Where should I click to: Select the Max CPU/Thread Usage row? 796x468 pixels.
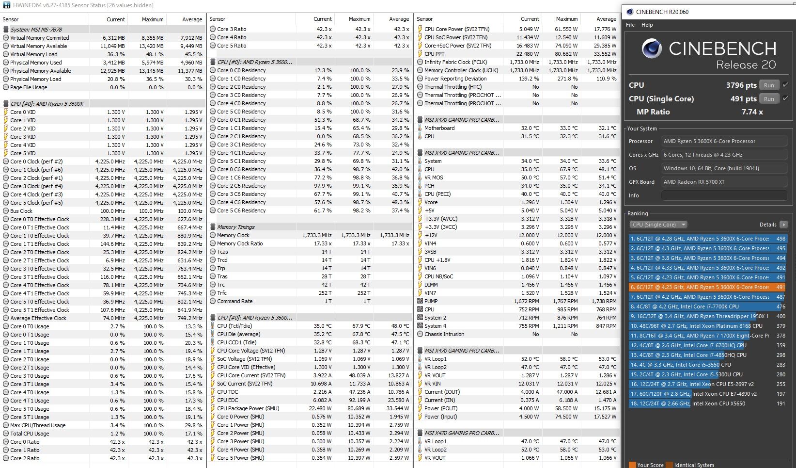click(x=103, y=425)
